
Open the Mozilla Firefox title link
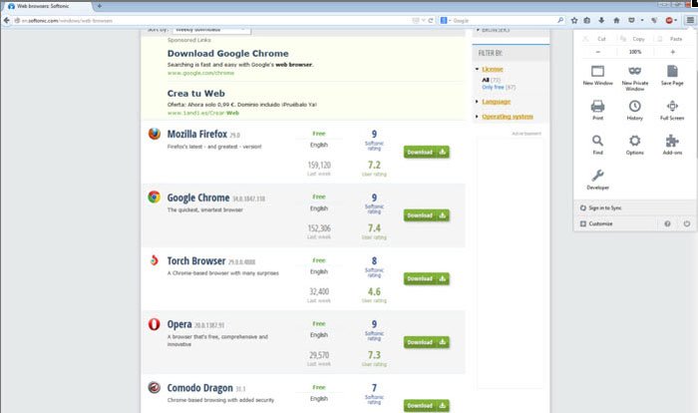pos(197,134)
